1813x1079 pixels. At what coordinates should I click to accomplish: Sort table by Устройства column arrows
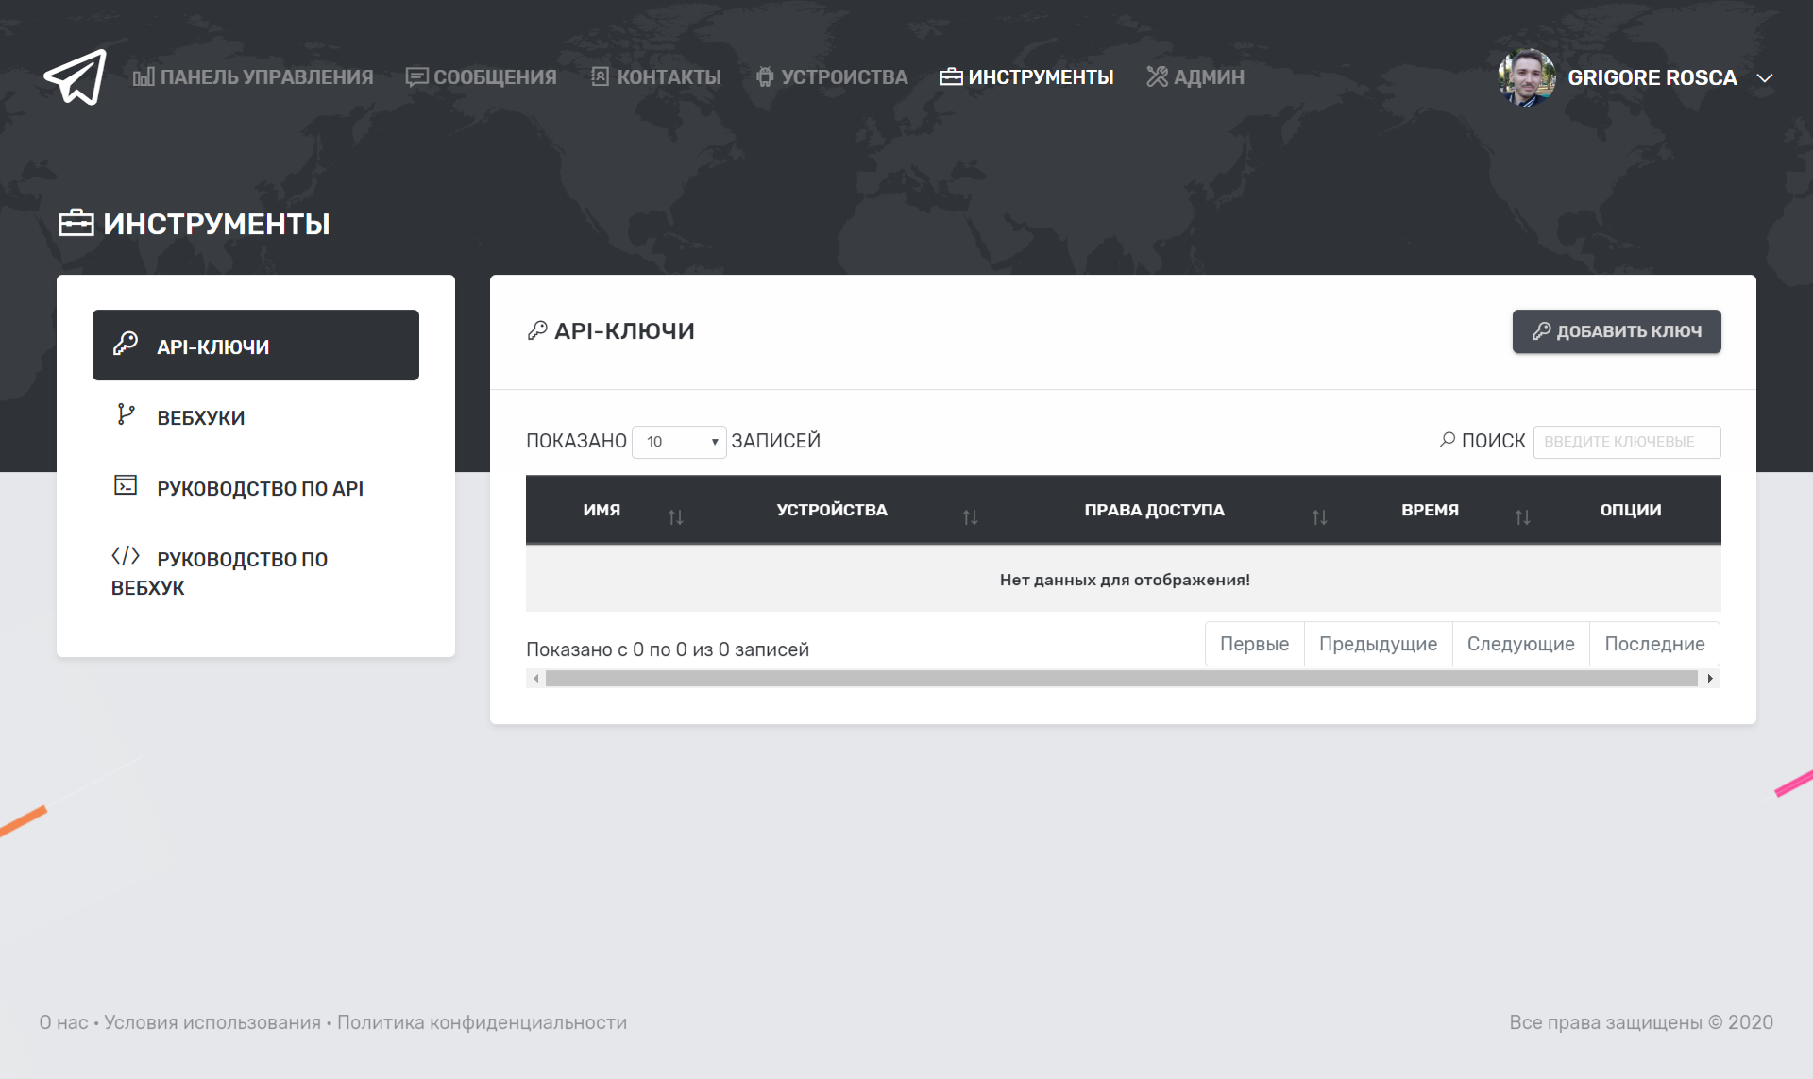pos(970,516)
